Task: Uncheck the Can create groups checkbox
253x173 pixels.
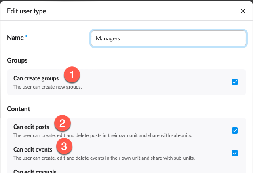Action: pos(234,82)
